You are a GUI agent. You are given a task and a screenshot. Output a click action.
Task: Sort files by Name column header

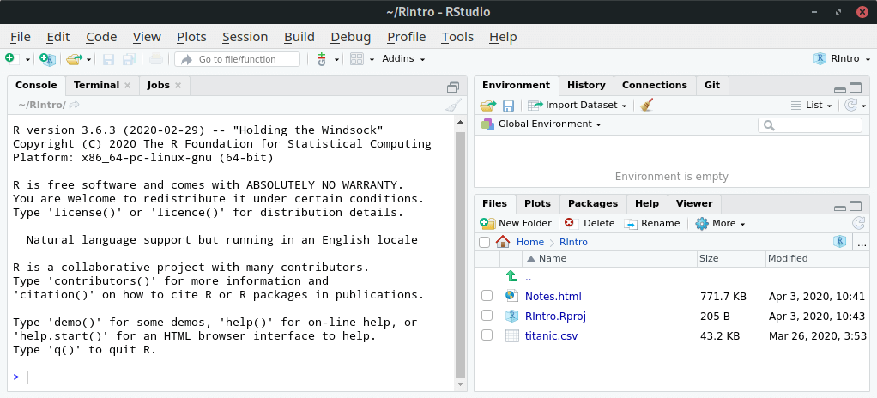609,258
